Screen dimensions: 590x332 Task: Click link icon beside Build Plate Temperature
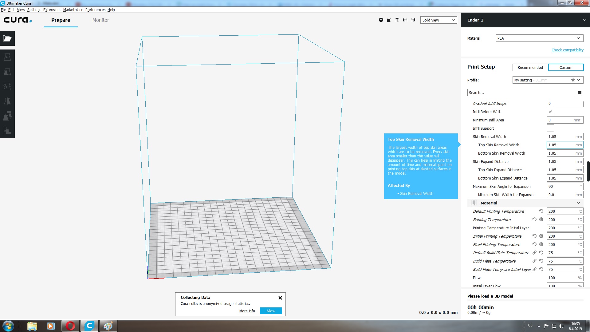tap(534, 261)
